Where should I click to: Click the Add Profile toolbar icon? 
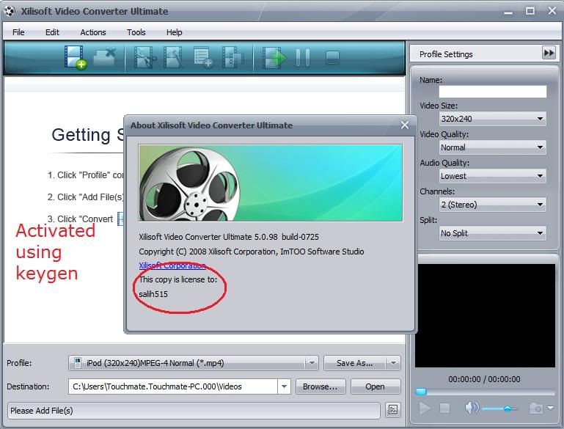(x=203, y=58)
